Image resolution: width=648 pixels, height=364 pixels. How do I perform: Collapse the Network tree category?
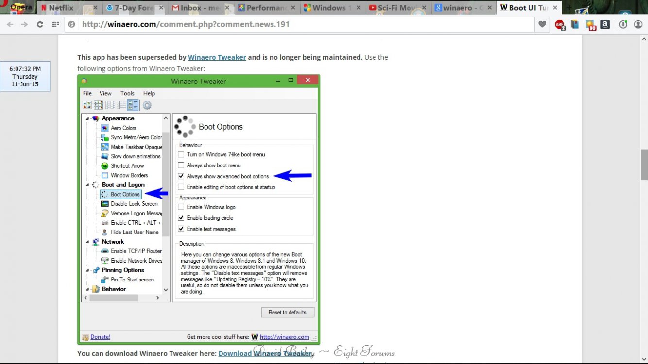pyautogui.click(x=87, y=242)
